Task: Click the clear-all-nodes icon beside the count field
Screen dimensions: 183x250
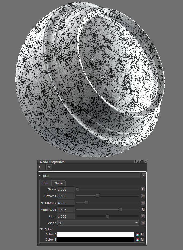Action: click(49, 167)
